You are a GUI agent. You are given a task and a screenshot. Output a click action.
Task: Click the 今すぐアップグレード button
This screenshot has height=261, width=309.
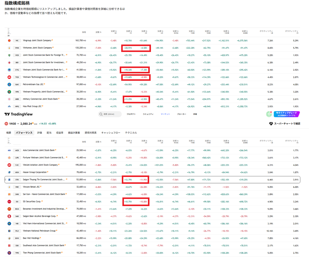click(x=286, y=114)
